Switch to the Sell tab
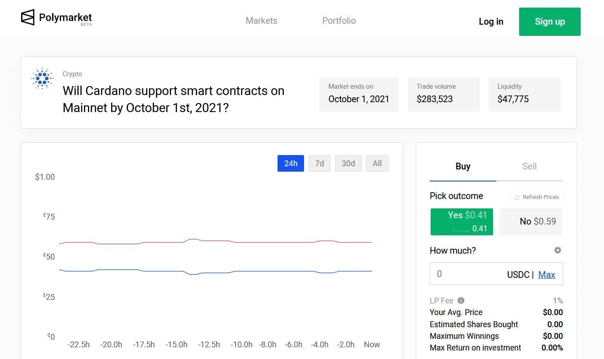This screenshot has width=604, height=359. point(529,166)
